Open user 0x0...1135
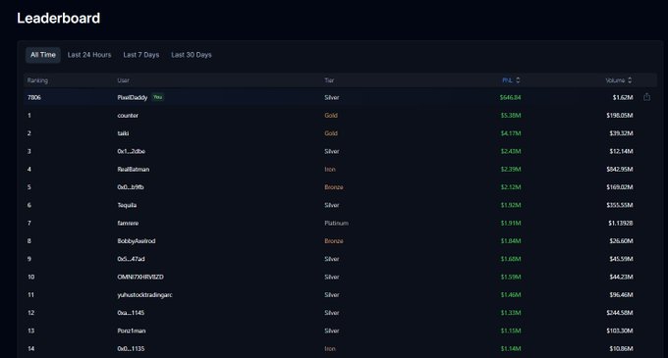Viewport: 668px width, 358px height. pos(131,348)
